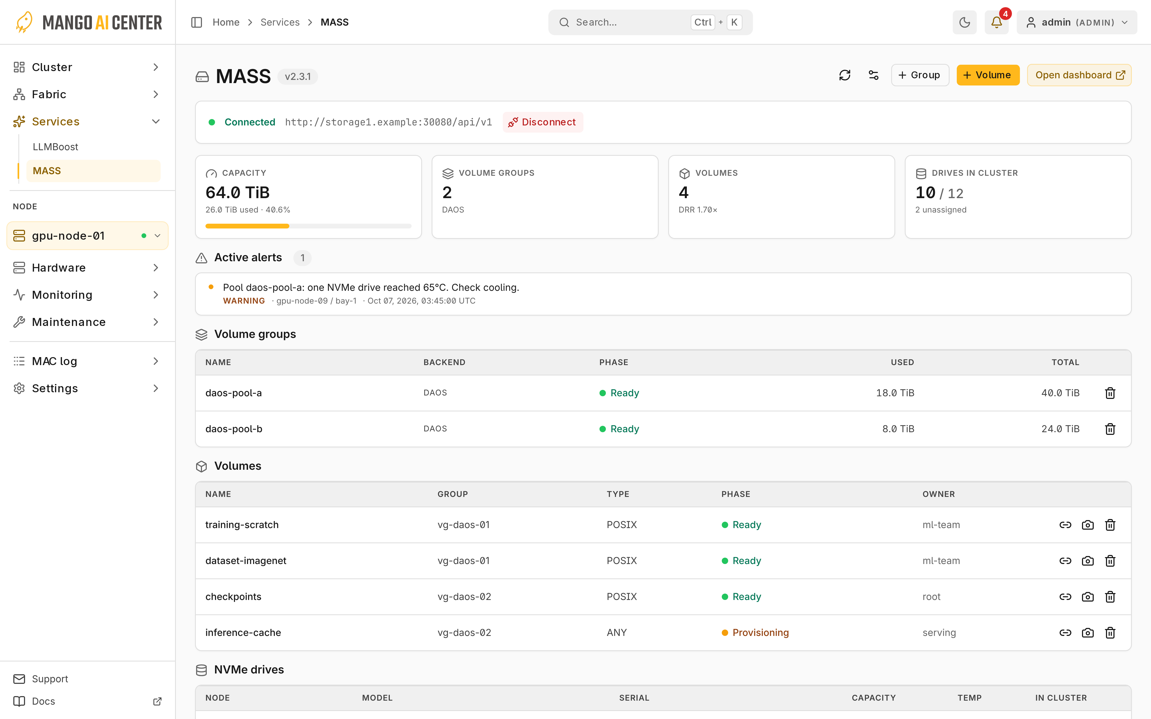This screenshot has width=1151, height=719.
Task: Switch to dark mode moon icon
Action: point(964,22)
